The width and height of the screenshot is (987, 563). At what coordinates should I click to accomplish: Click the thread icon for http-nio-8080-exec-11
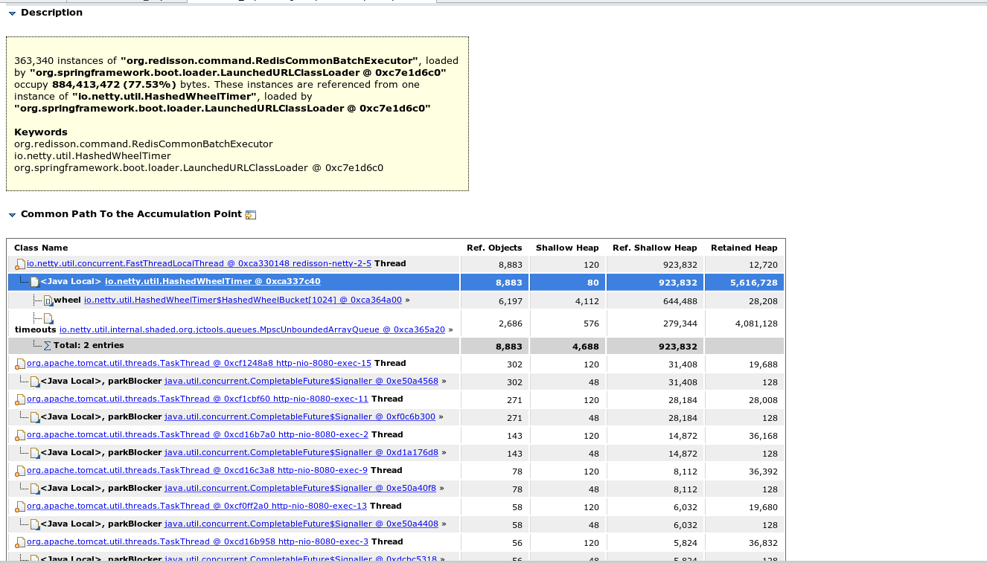tap(19, 399)
